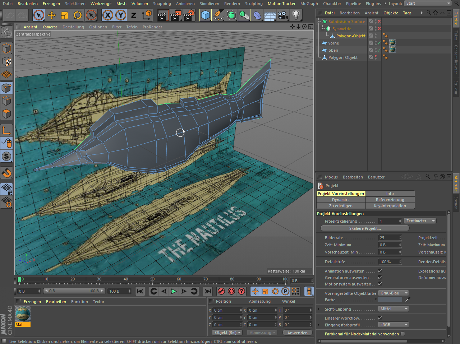Click the Bilderrate value field

click(390, 238)
